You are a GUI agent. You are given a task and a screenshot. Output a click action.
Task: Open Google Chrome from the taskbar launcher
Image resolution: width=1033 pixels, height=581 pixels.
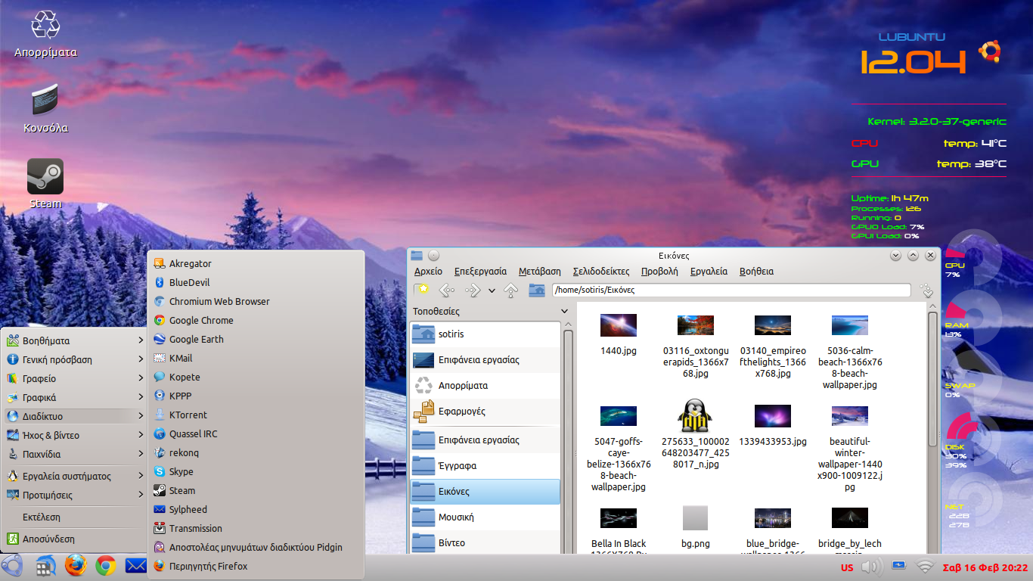click(x=105, y=566)
